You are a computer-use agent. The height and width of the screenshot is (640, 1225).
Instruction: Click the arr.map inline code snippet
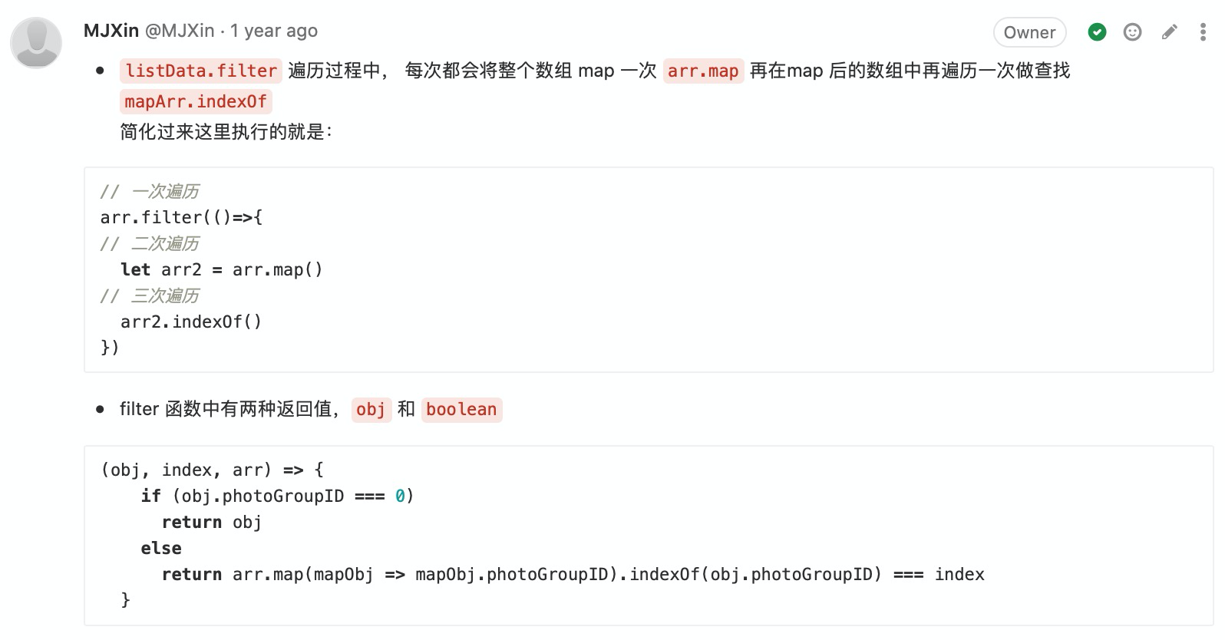click(x=702, y=71)
